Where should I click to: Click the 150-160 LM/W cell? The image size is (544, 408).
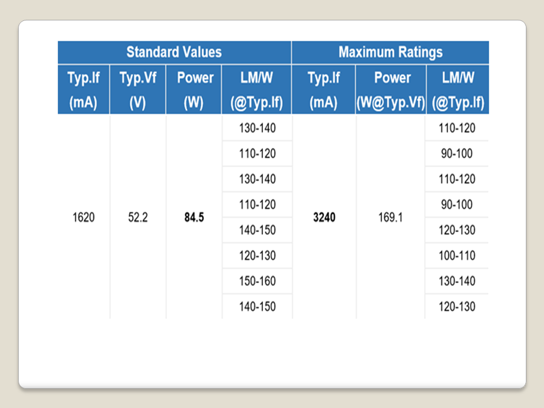point(257,281)
